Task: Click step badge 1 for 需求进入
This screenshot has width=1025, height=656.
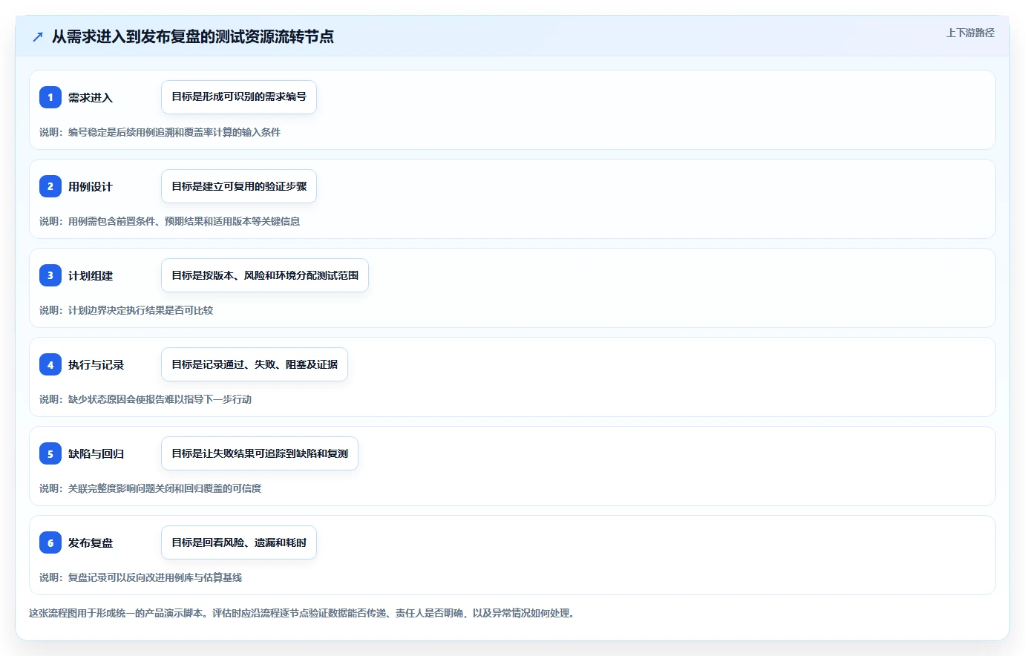Action: [x=50, y=97]
